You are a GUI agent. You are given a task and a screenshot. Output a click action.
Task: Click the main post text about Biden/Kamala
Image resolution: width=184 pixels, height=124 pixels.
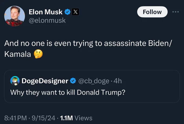[88, 49]
